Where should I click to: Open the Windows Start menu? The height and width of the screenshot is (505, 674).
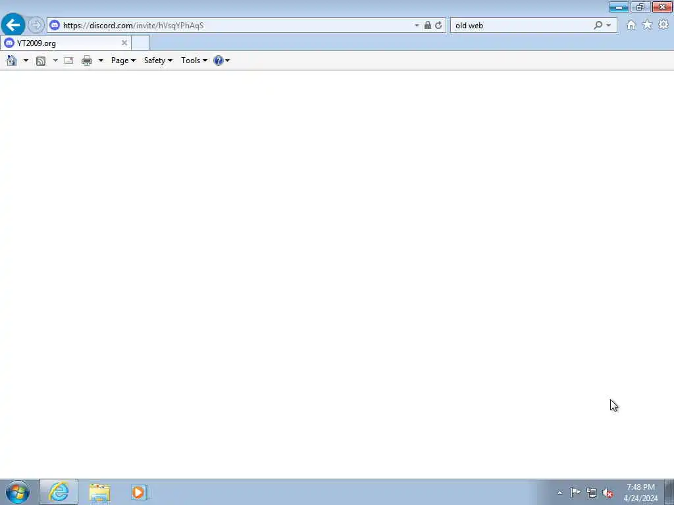coord(18,492)
